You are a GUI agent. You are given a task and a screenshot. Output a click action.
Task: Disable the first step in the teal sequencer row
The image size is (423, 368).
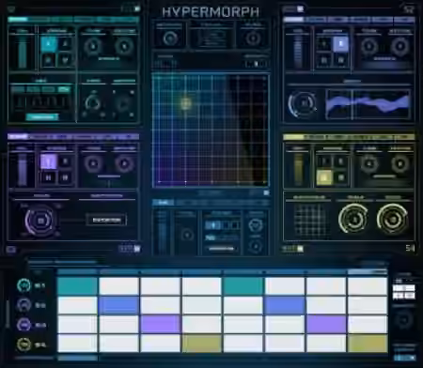point(77,285)
